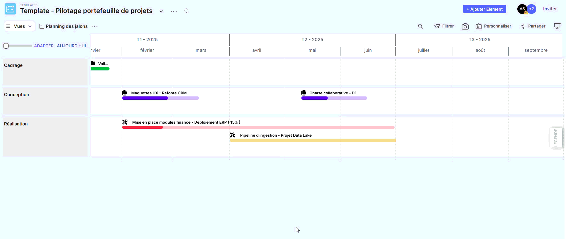Open the Filtrer options

coord(444,26)
